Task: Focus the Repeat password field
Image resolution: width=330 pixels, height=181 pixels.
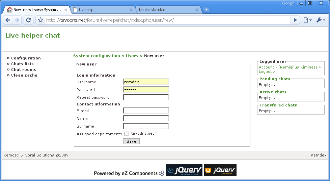Action: tap(146, 97)
